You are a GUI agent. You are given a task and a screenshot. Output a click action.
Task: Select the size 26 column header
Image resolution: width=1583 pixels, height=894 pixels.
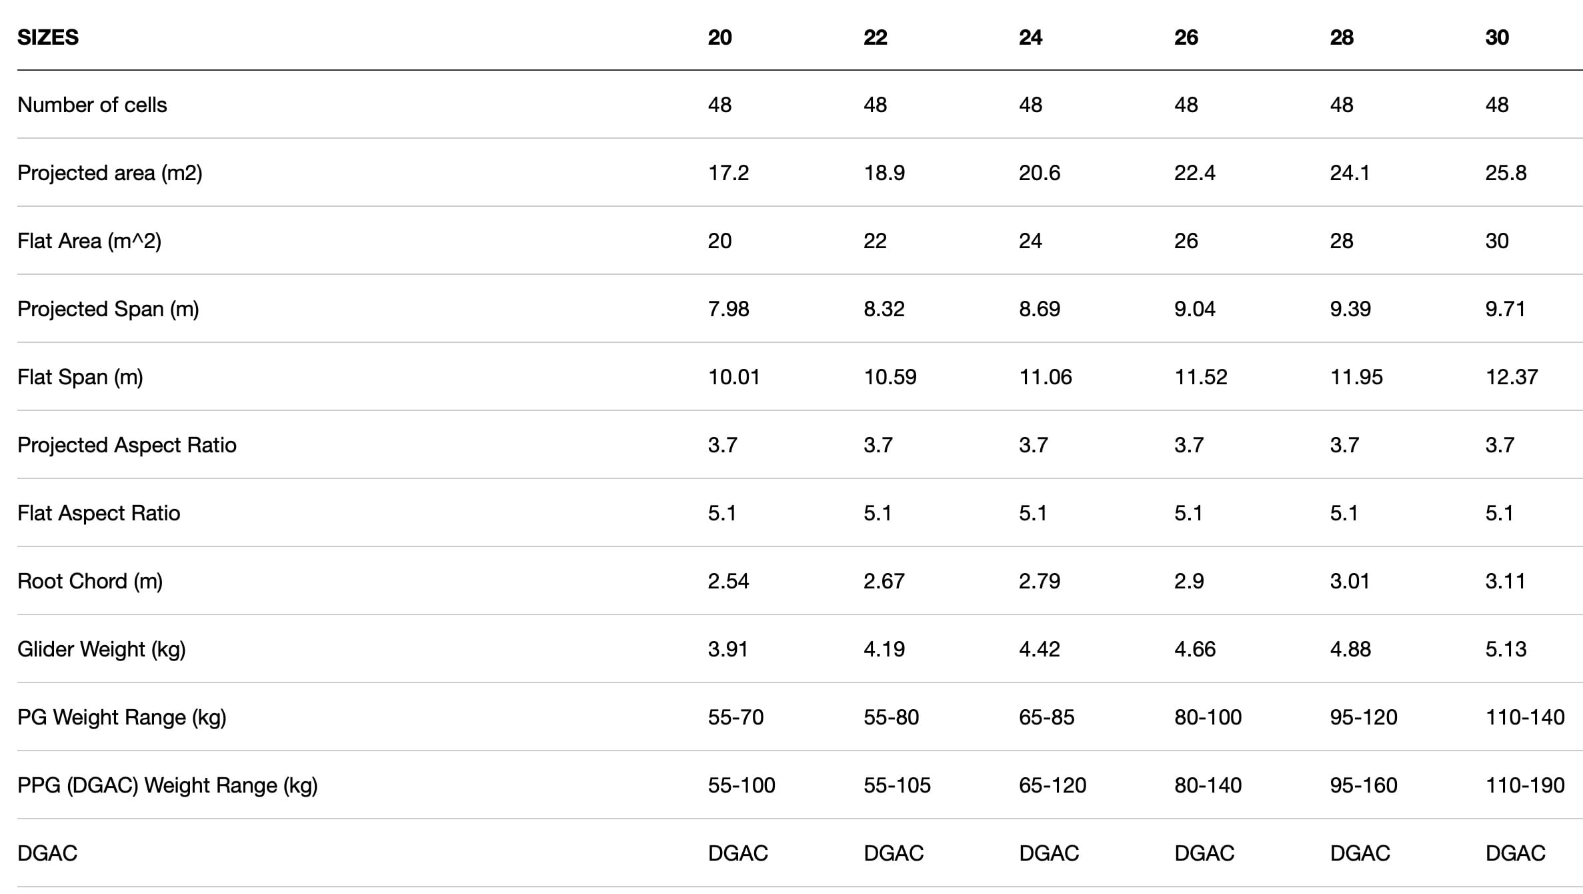pyautogui.click(x=1186, y=37)
